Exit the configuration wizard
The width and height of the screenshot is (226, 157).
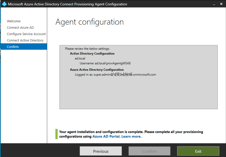coord(198,151)
